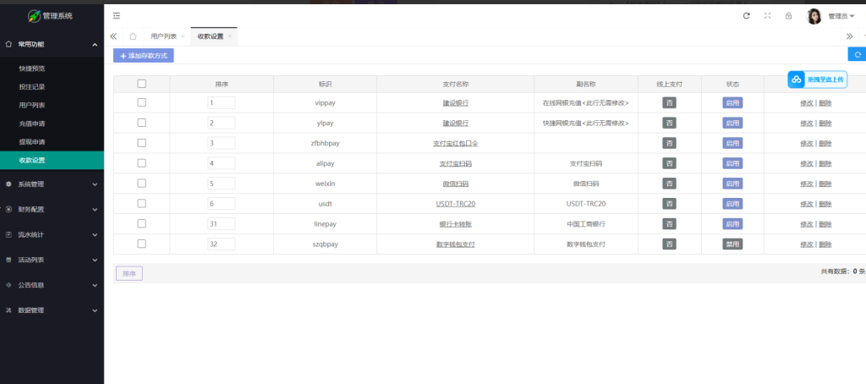Click 删除 for the ylpay row
This screenshot has height=384, width=866.
pyautogui.click(x=825, y=123)
